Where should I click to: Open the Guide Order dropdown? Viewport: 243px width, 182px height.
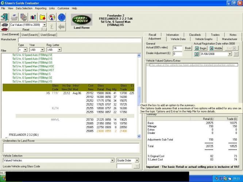click(137, 161)
